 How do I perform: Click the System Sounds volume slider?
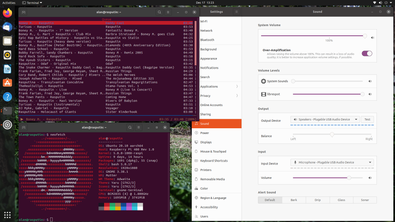(328, 81)
